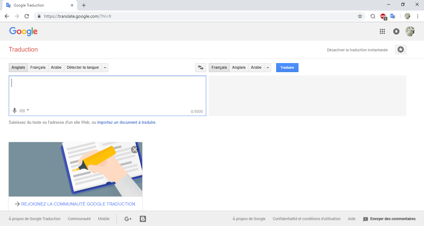Open the Blogger footer icon
This screenshot has width=424, height=226.
point(143,219)
